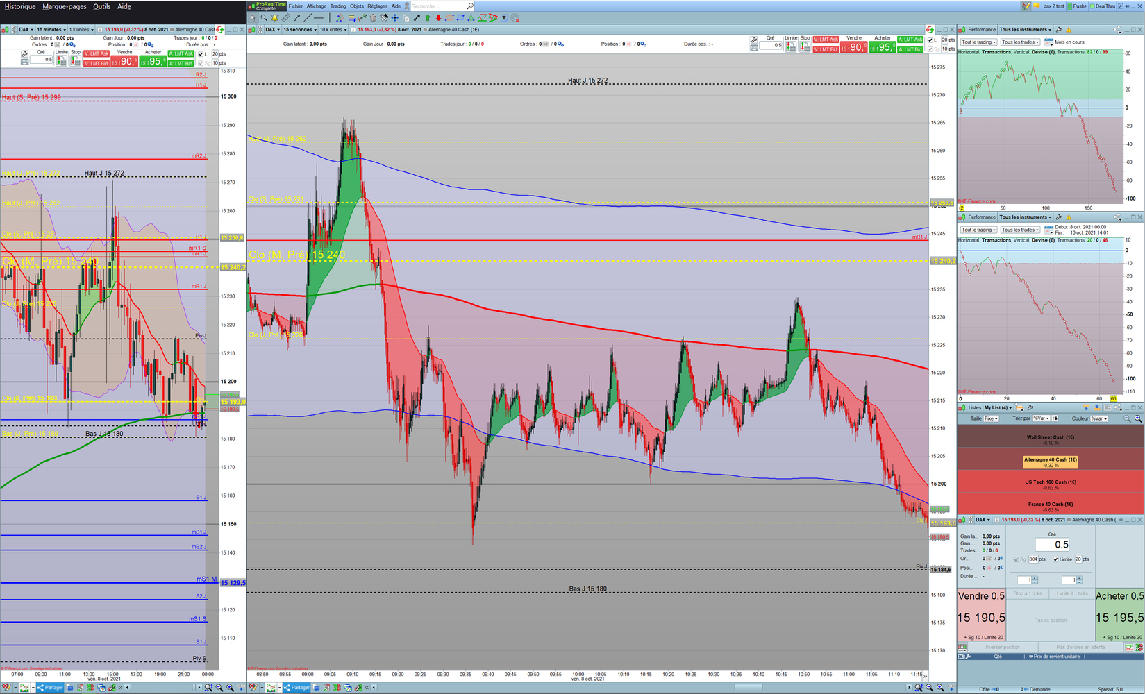This screenshot has height=694, width=1145.
Task: Select the red down arrow drawing tool
Action: [x=438, y=18]
